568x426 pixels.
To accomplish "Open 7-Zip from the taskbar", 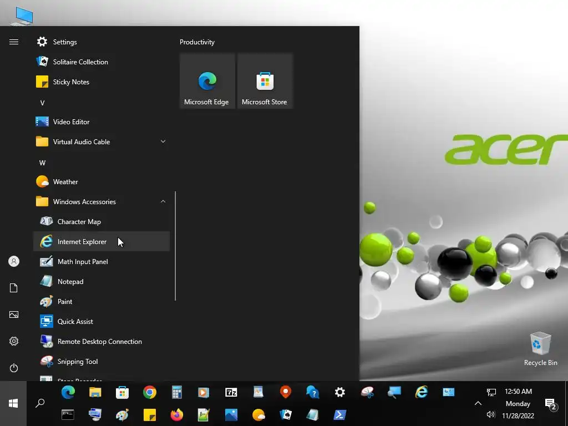I will tap(231, 392).
